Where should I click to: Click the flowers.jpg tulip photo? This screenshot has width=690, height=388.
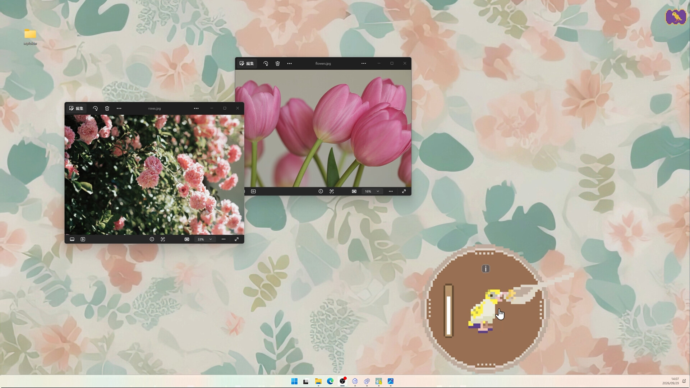(323, 128)
